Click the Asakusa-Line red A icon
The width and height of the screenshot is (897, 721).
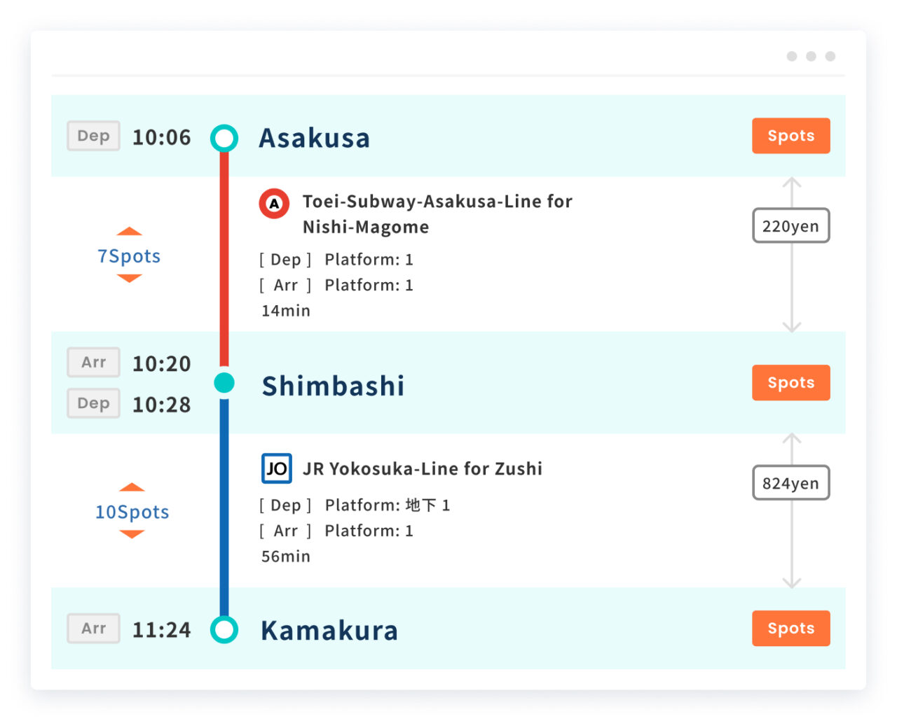pos(274,204)
